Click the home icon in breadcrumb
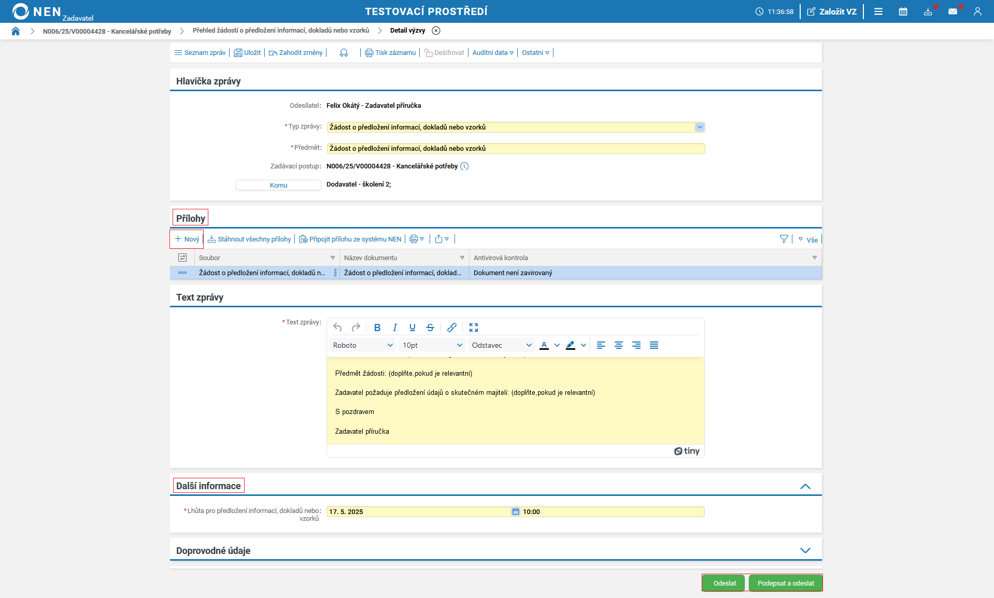 pyautogui.click(x=16, y=31)
